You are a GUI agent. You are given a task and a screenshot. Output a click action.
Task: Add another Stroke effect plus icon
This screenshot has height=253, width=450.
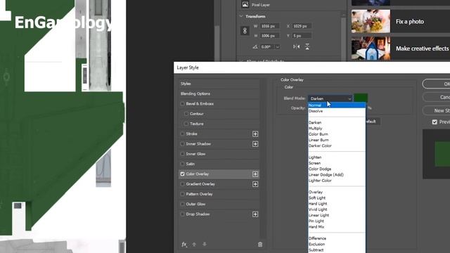point(255,134)
